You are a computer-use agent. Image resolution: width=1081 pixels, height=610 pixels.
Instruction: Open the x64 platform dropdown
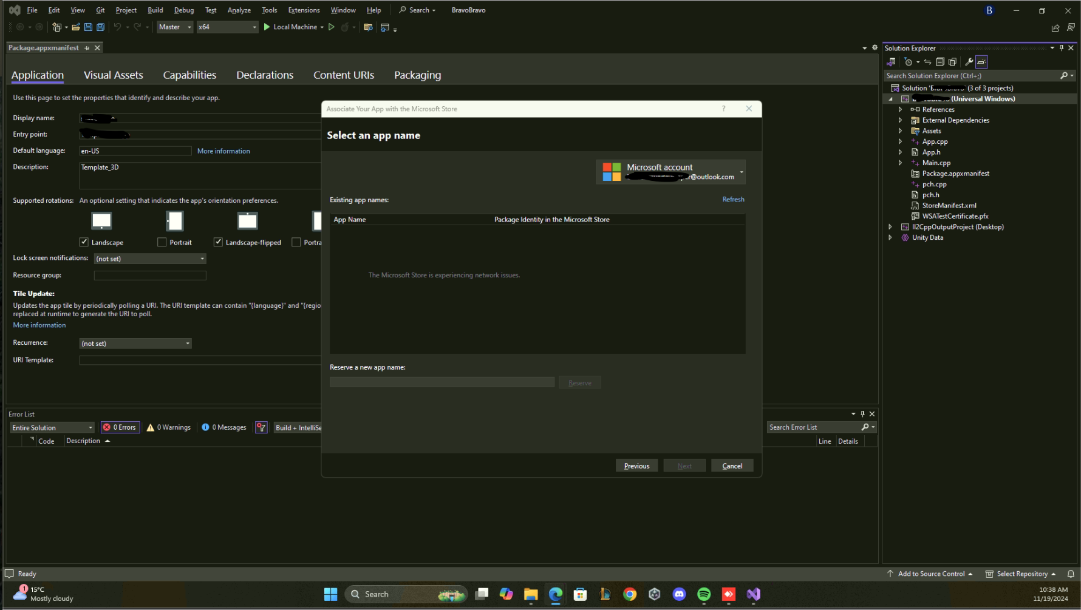coord(227,27)
